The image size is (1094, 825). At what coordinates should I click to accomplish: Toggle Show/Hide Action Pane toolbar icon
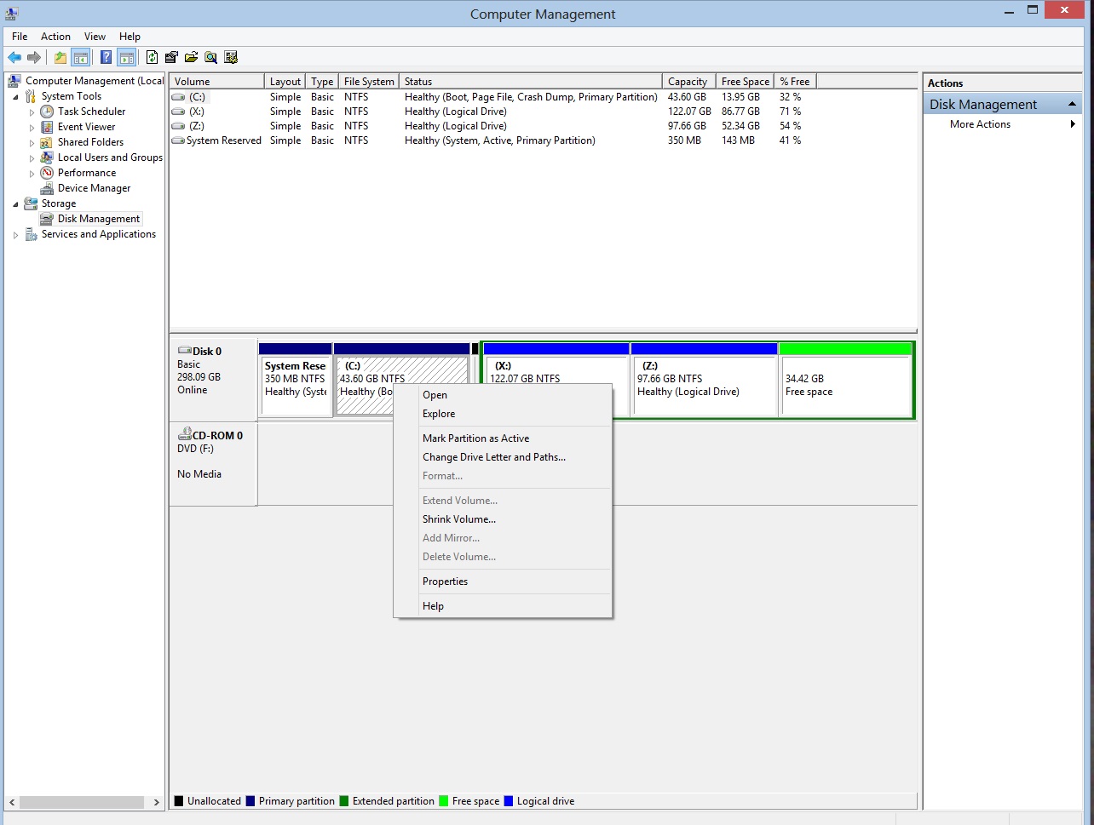click(127, 58)
